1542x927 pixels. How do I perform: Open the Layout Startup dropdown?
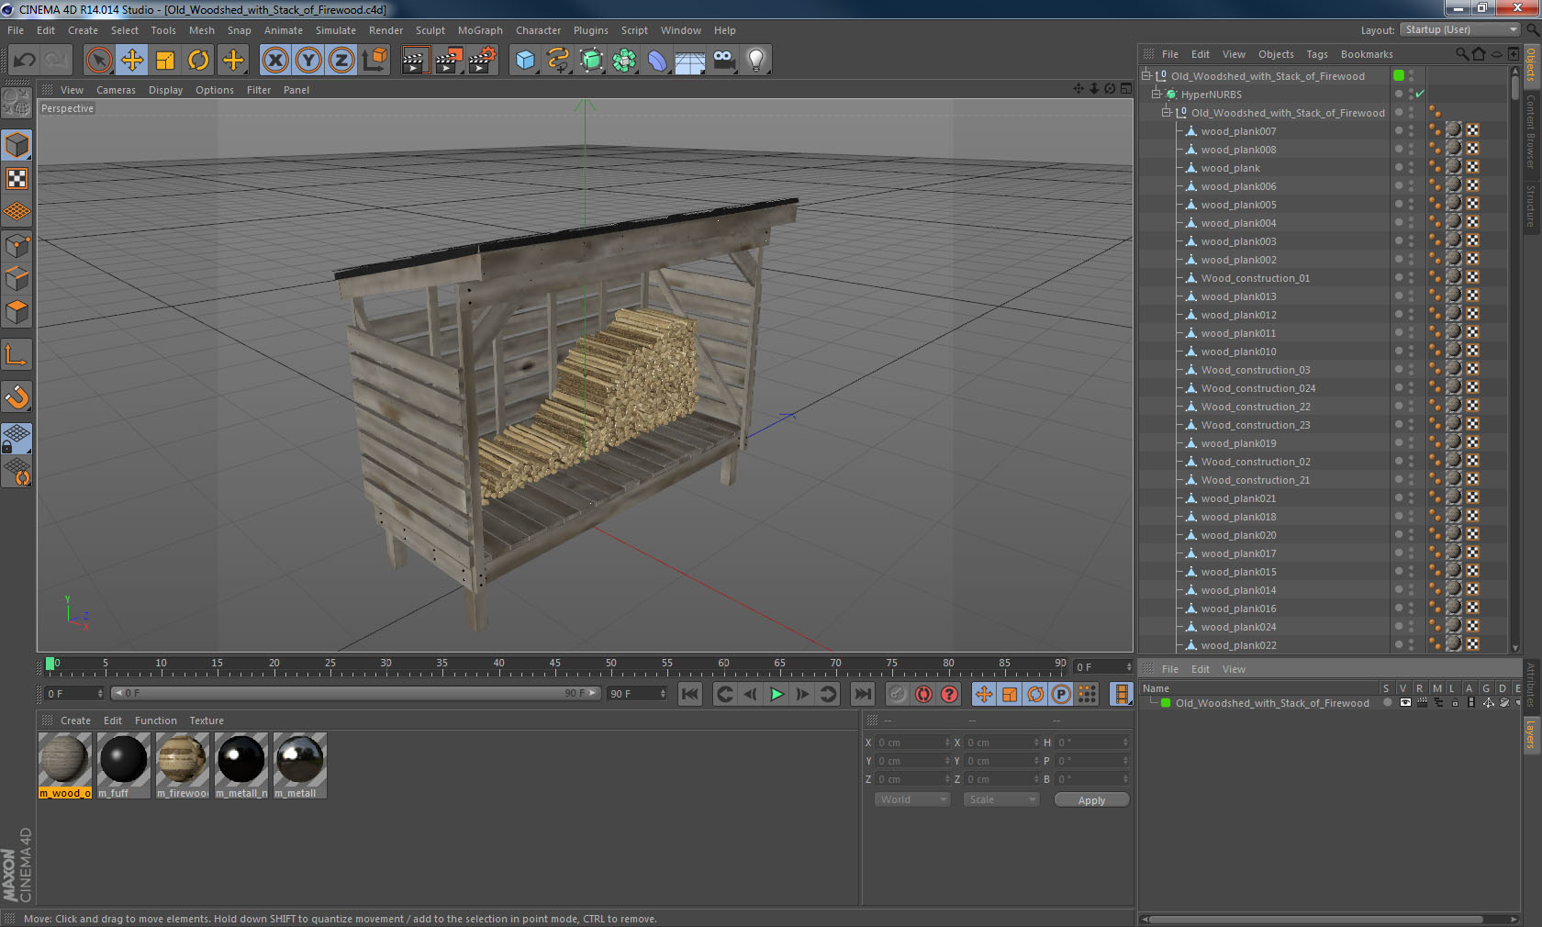click(1460, 29)
